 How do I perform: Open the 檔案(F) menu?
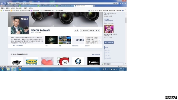click(x=3, y=8)
